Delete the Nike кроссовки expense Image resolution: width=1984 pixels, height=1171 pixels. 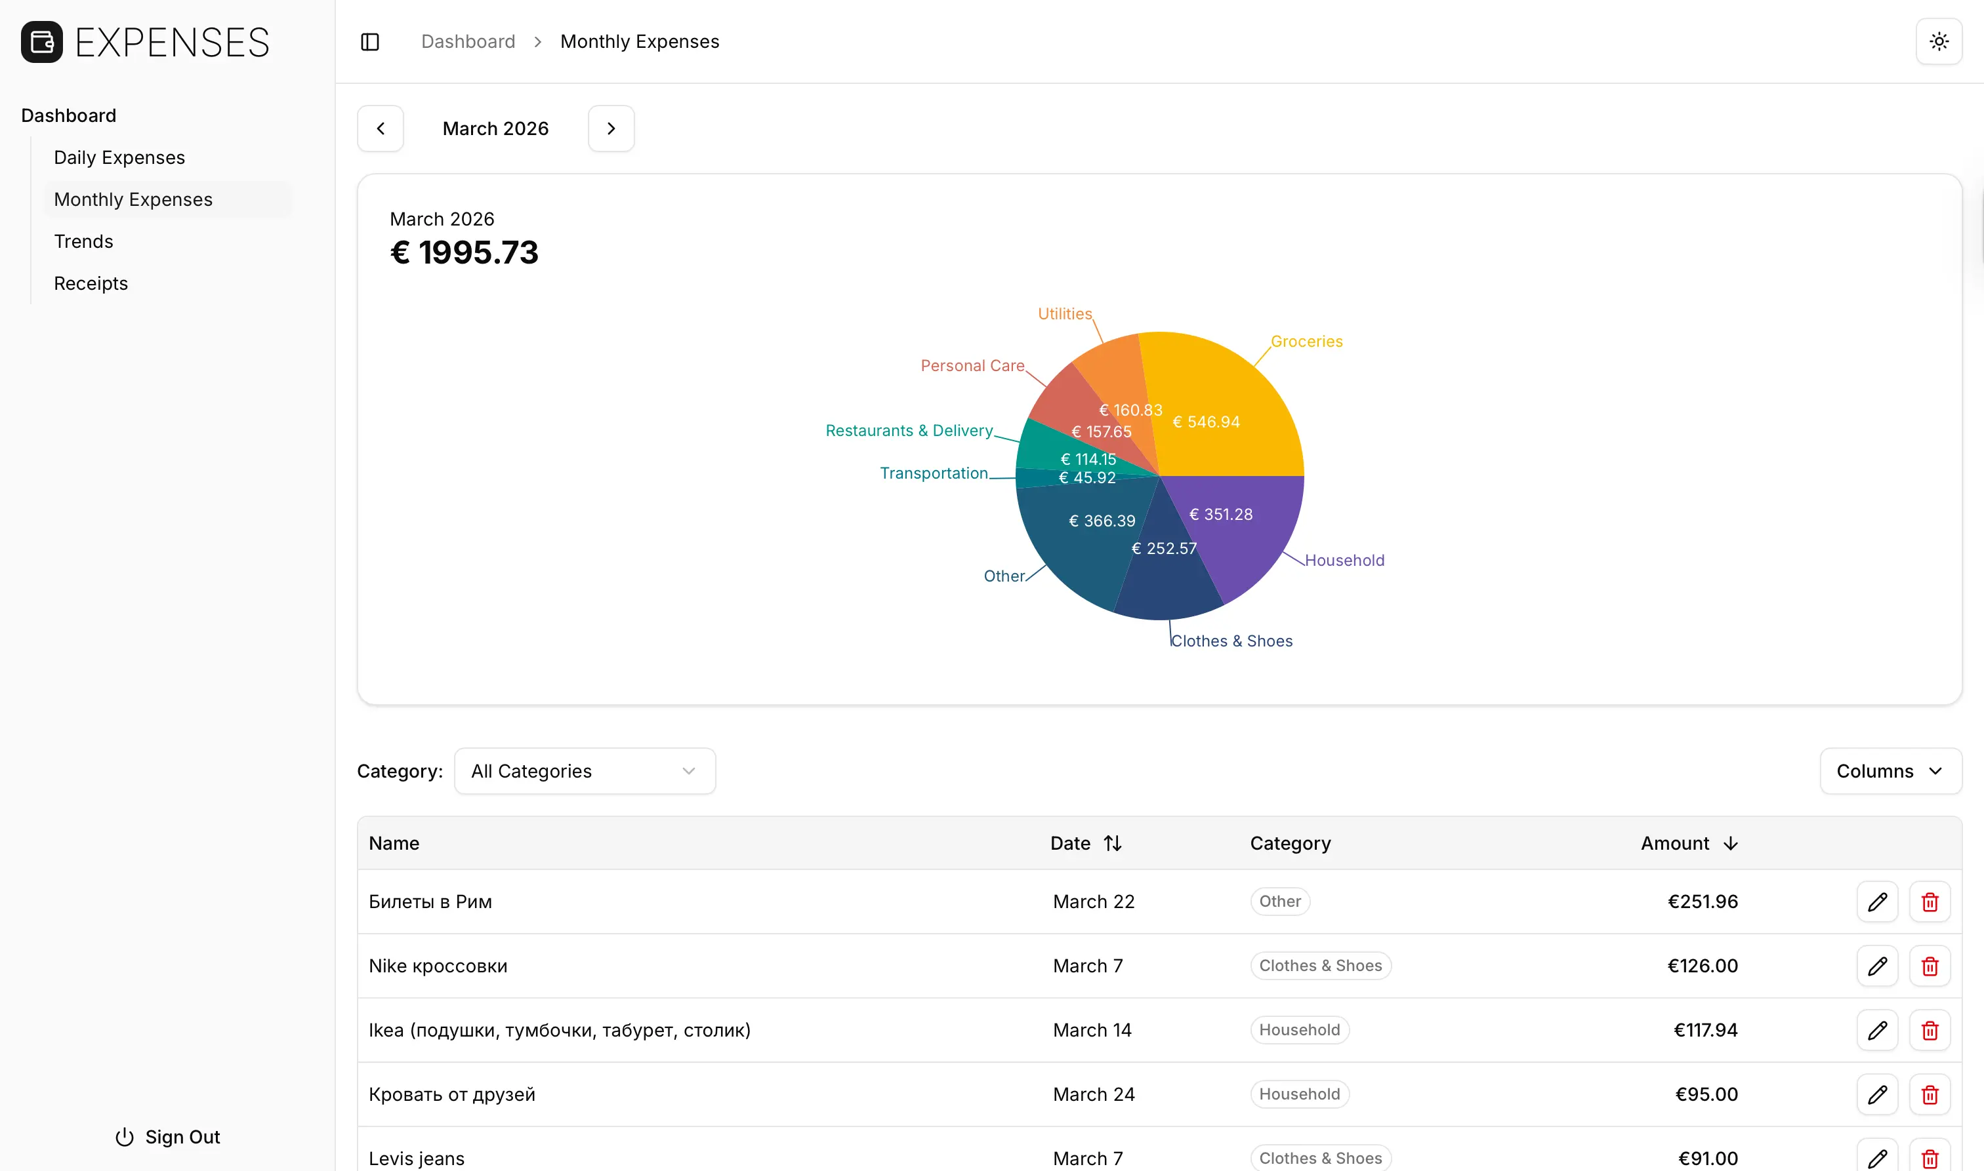pos(1930,965)
